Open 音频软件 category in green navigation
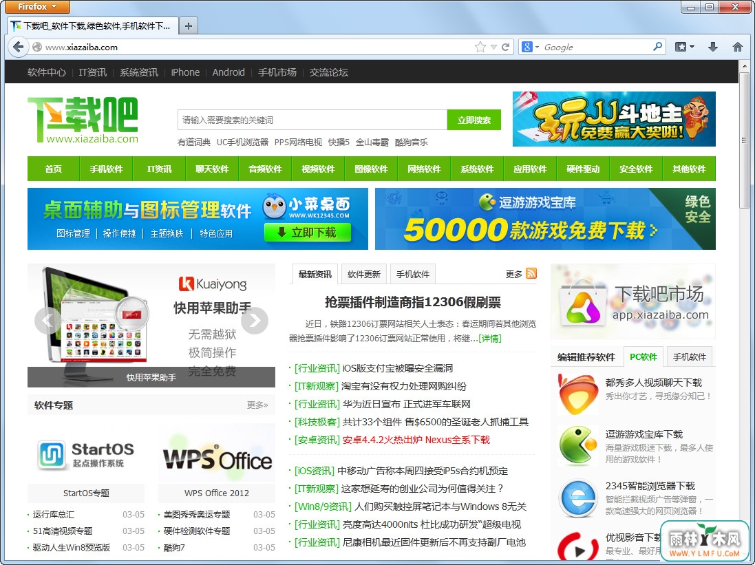 point(265,169)
